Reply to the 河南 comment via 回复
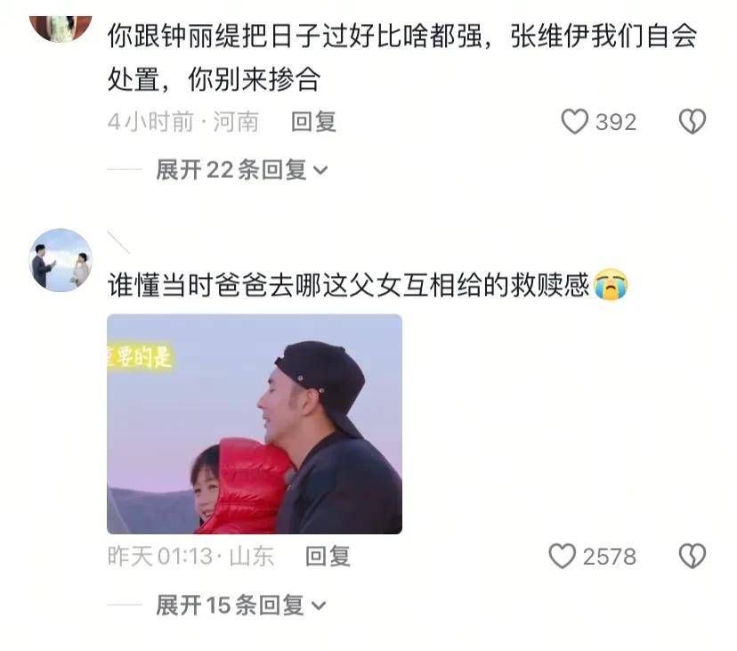Viewport: 737px width, 651px height. click(x=313, y=122)
